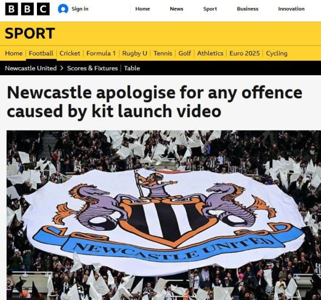Click the Sign in profile icon
The width and height of the screenshot is (321, 300).
63,9
